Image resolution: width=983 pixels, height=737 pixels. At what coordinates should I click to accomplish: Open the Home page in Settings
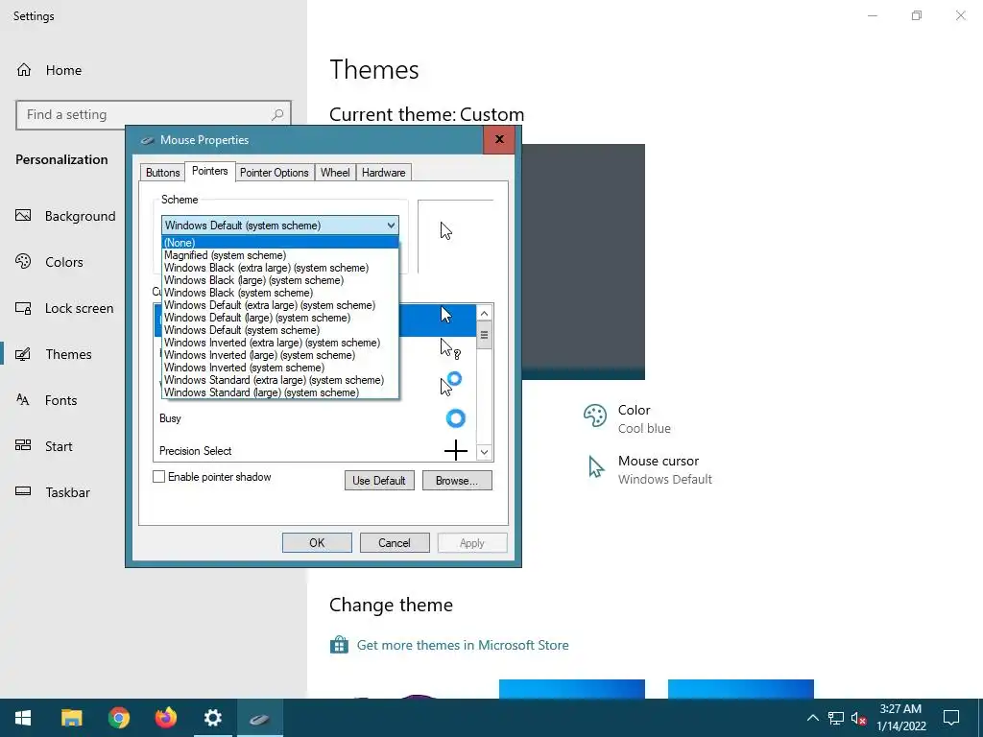[x=49, y=70]
